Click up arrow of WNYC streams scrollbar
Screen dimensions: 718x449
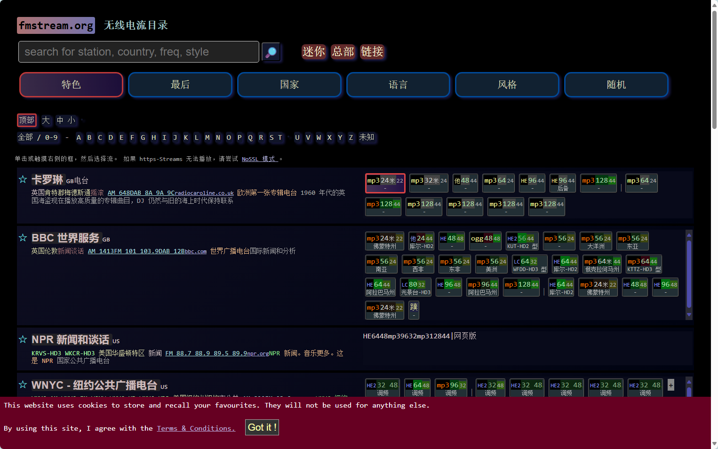pyautogui.click(x=689, y=381)
